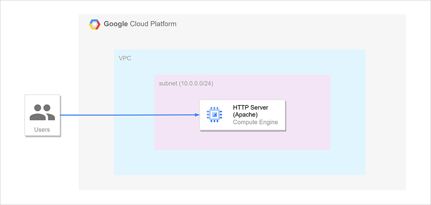
Task: Select the "Google Cloud Platform" title text
Action: point(140,24)
